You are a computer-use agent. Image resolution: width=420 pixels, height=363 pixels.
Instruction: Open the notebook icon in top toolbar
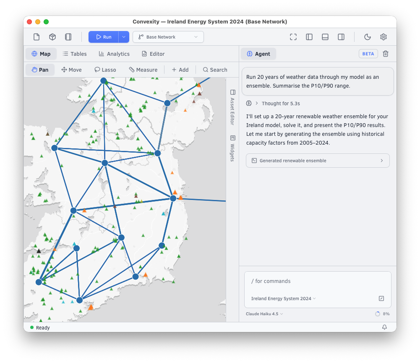[x=68, y=37]
